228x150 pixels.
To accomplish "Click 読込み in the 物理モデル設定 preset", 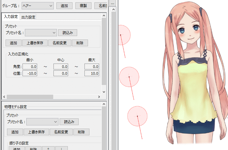I will click(69, 122).
